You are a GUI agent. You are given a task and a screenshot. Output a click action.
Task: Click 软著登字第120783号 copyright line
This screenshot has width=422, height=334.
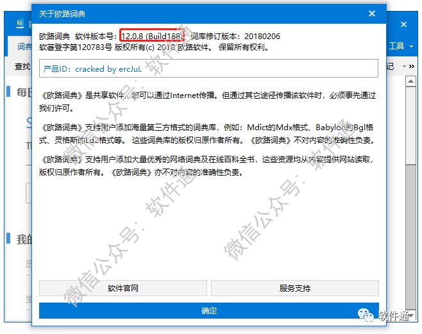point(153,47)
